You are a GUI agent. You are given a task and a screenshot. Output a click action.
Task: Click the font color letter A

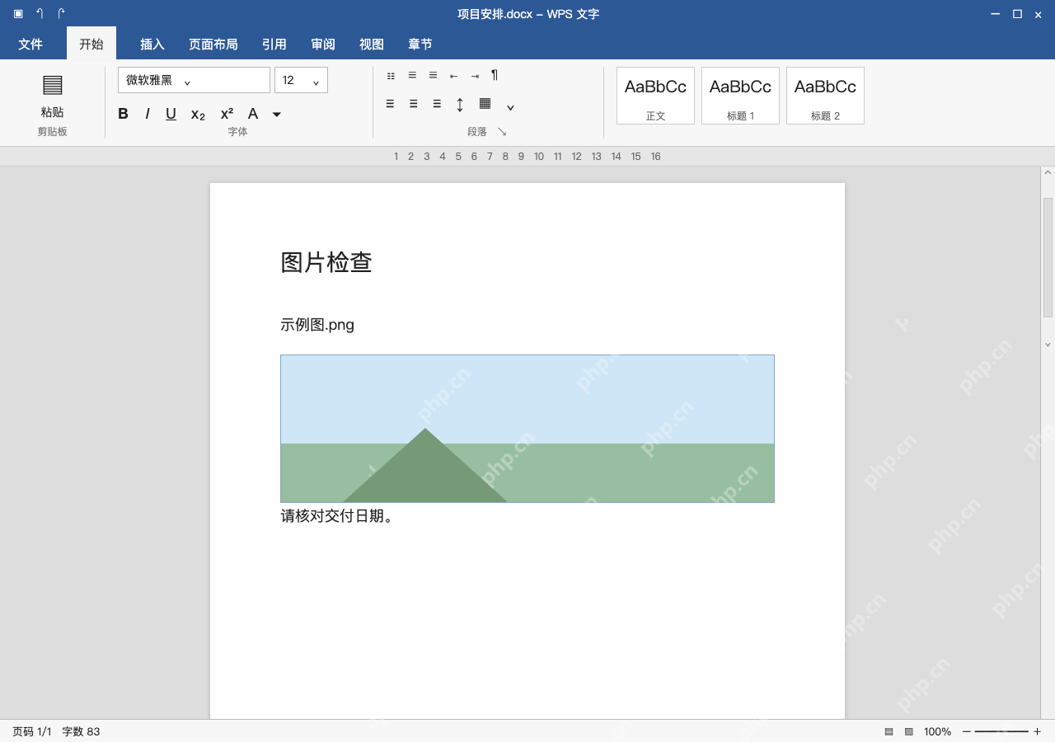pyautogui.click(x=253, y=114)
